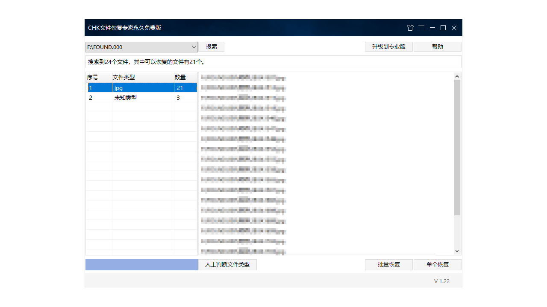Click the blue progress bar at bottom left
This screenshot has width=547, height=307.
click(x=141, y=265)
